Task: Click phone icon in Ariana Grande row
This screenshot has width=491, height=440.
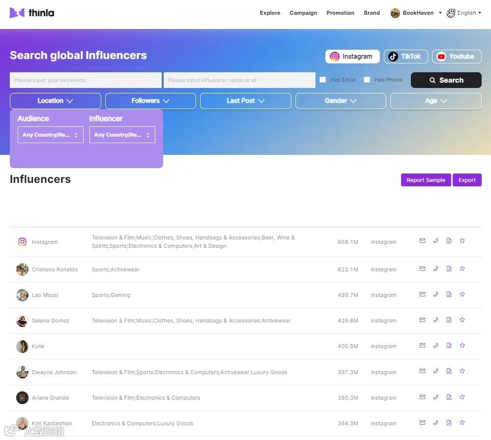Action: 435,397
